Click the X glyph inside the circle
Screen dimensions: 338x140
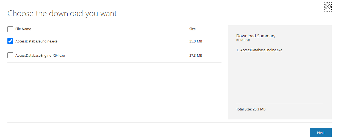coord(328,7)
